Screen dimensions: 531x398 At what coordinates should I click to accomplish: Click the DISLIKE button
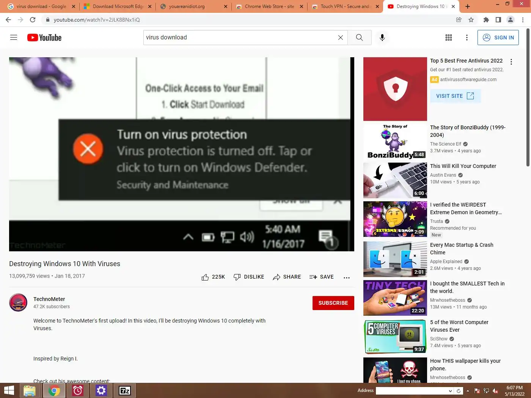pos(249,277)
